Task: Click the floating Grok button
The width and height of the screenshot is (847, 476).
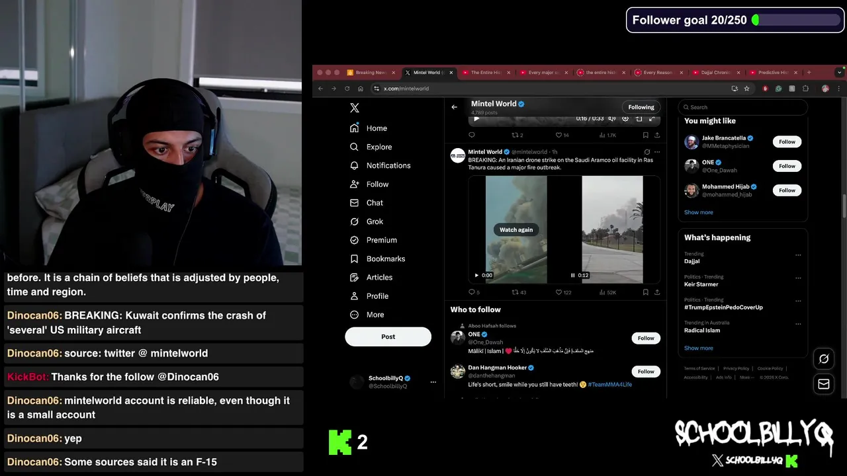Action: pos(824,359)
